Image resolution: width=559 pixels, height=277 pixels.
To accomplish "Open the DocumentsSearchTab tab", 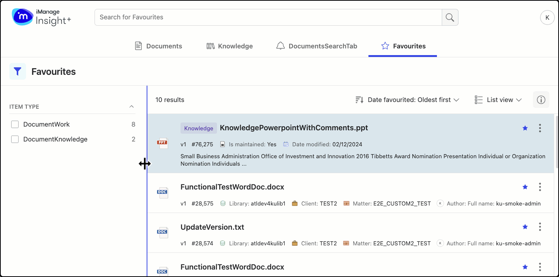I will click(x=317, y=46).
